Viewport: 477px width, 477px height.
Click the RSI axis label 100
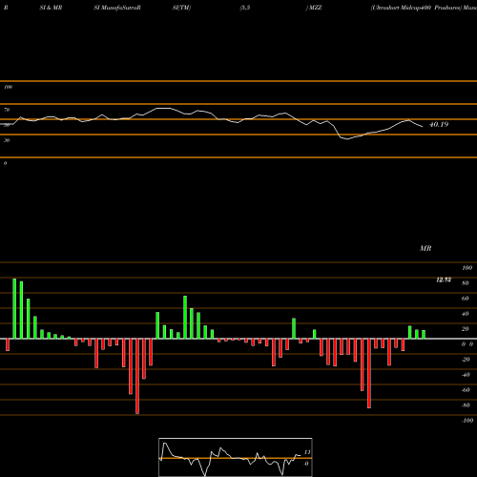(9, 87)
